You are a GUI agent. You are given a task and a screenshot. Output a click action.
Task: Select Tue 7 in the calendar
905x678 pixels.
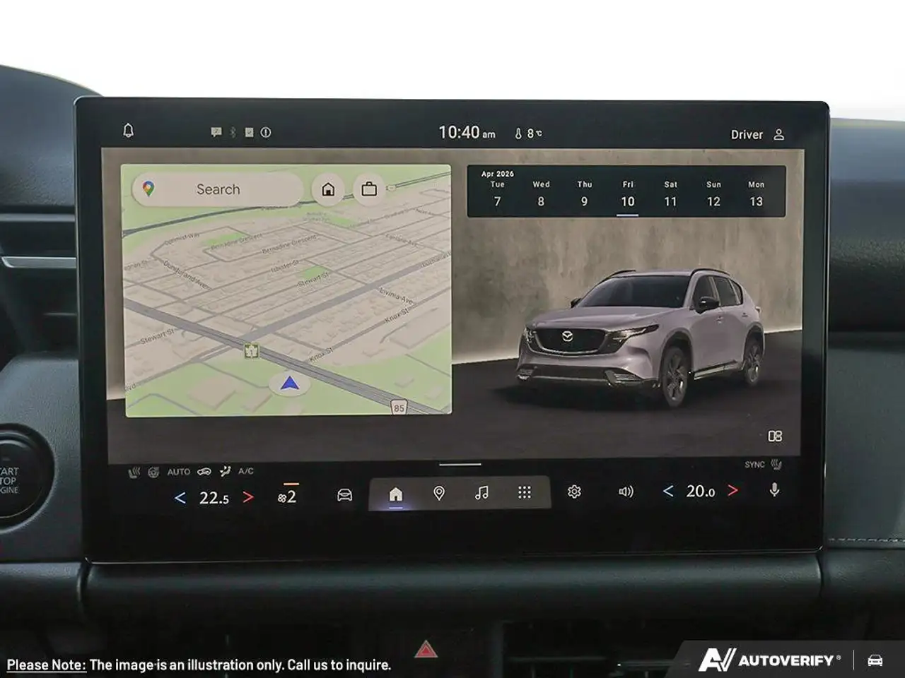coord(498,194)
